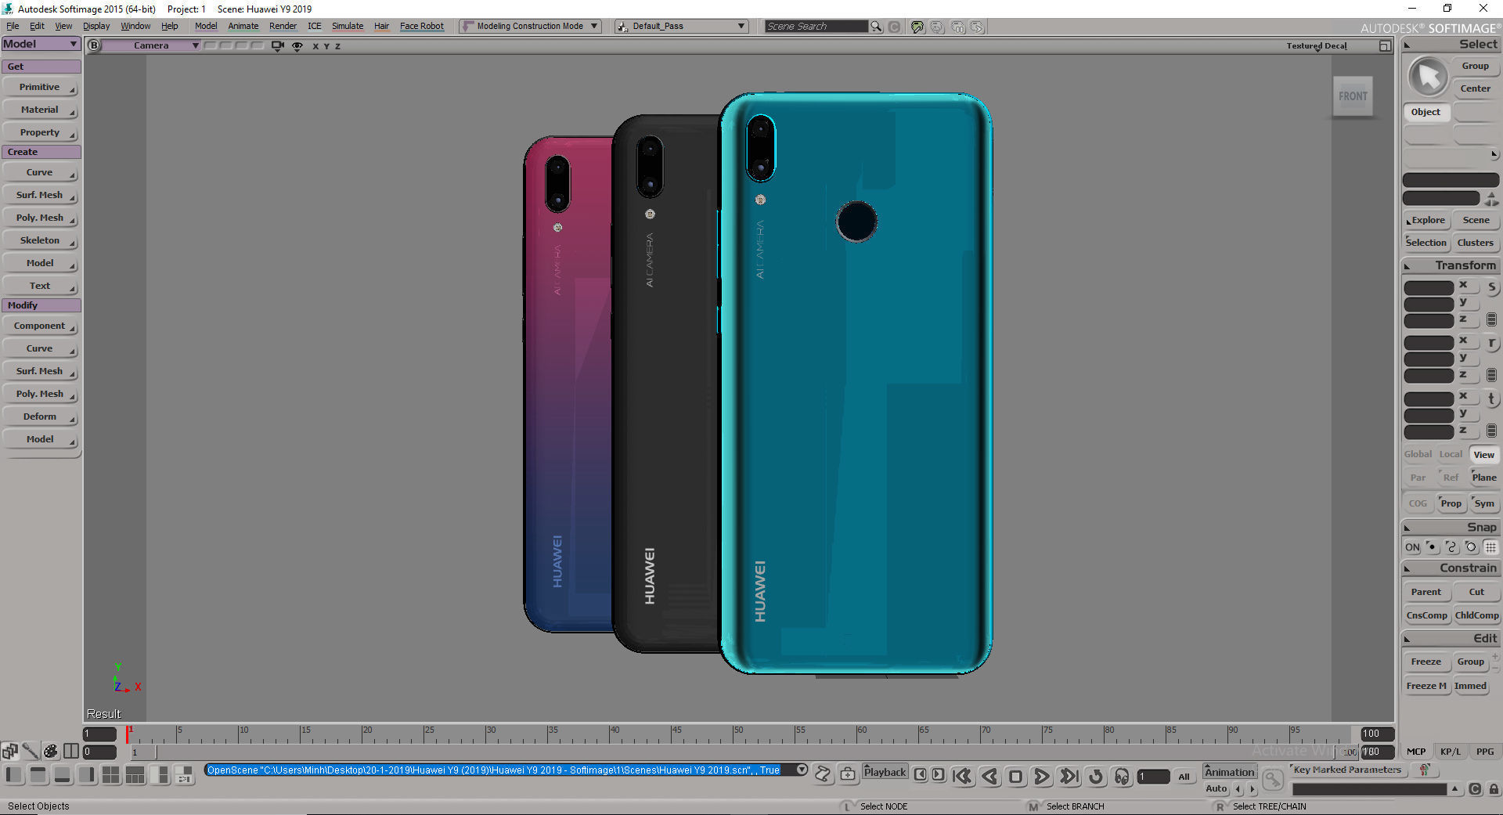Select the four-viewport layout icon
This screenshot has height=815, width=1503.
point(111,775)
